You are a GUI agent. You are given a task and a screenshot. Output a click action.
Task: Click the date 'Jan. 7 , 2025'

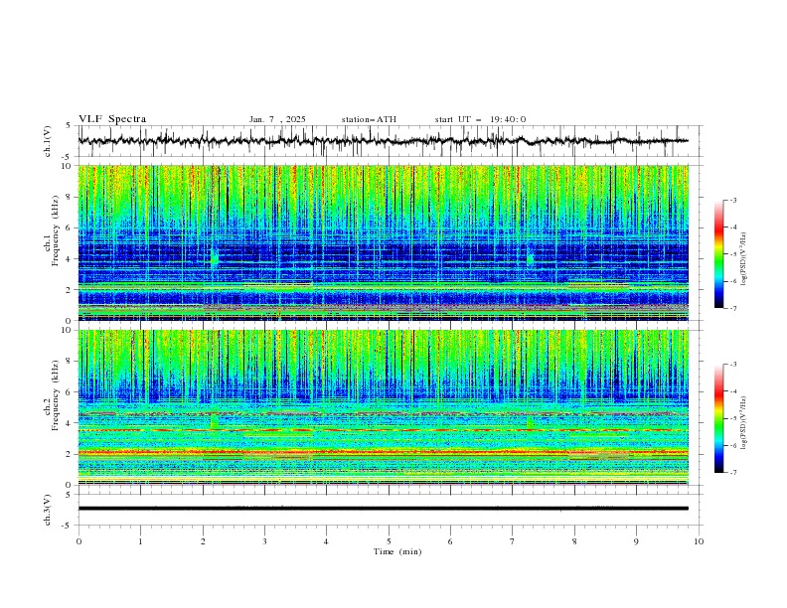[277, 119]
